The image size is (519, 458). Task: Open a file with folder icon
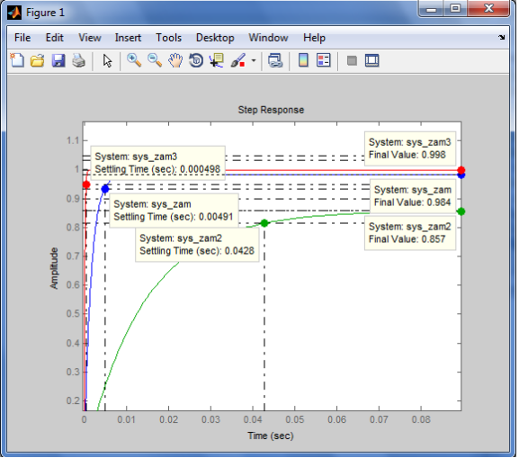38,61
